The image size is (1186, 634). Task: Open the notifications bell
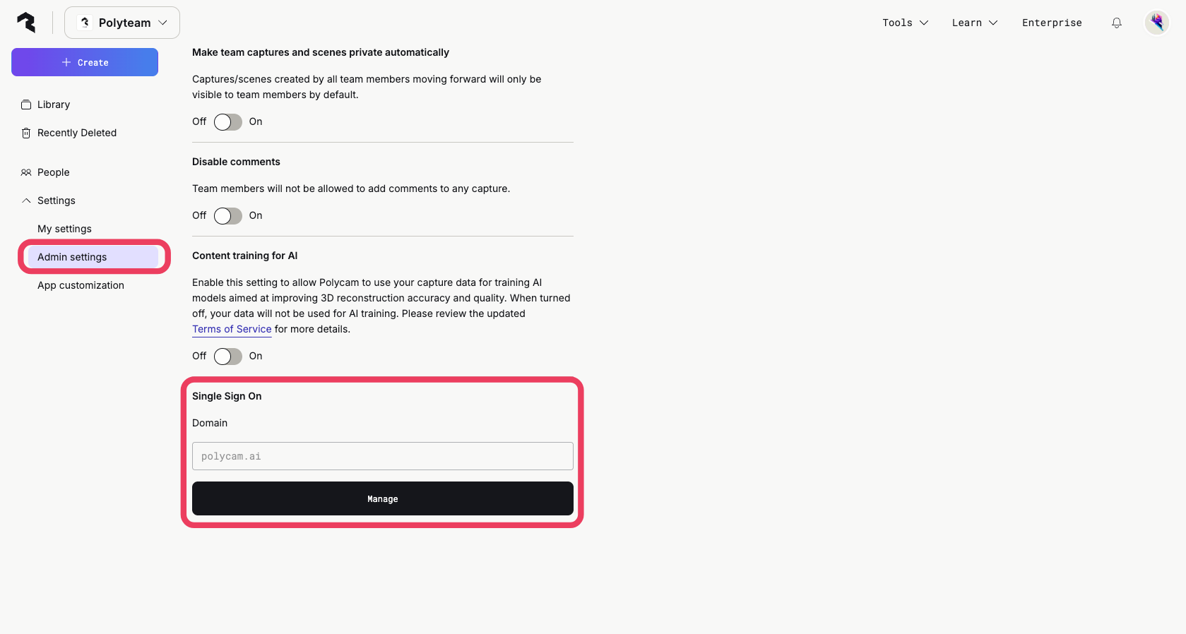tap(1117, 23)
